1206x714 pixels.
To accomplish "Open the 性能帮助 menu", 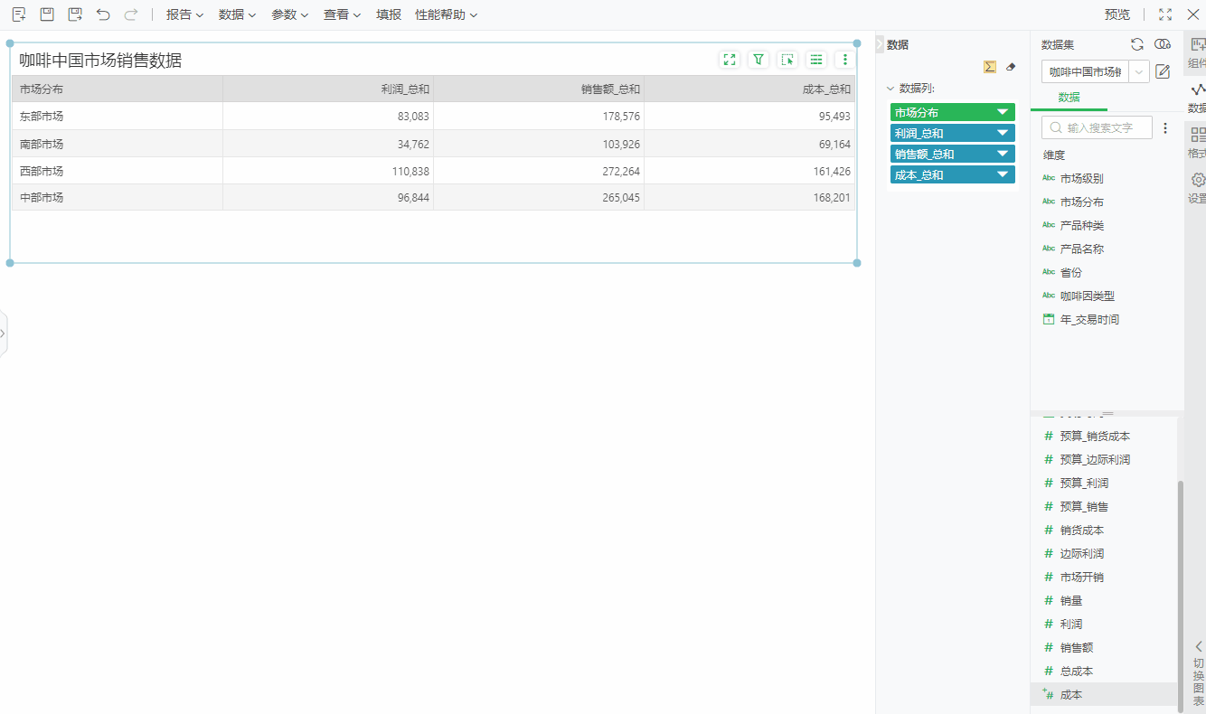I will [446, 14].
